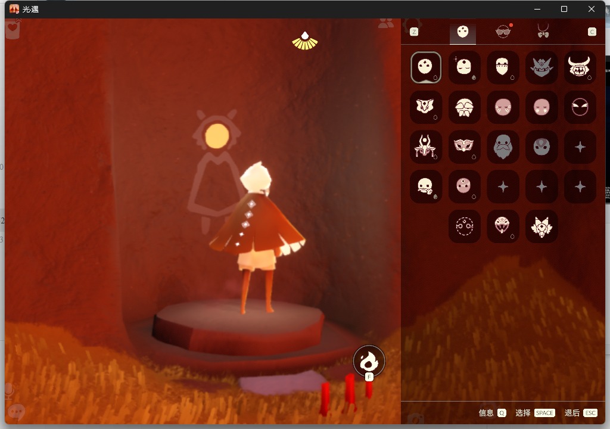Choose the antlered deer skull mask

point(426,147)
